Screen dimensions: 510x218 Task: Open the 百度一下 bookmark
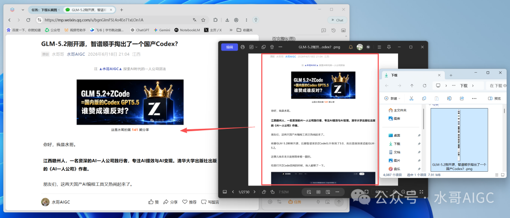pyautogui.click(x=24, y=30)
